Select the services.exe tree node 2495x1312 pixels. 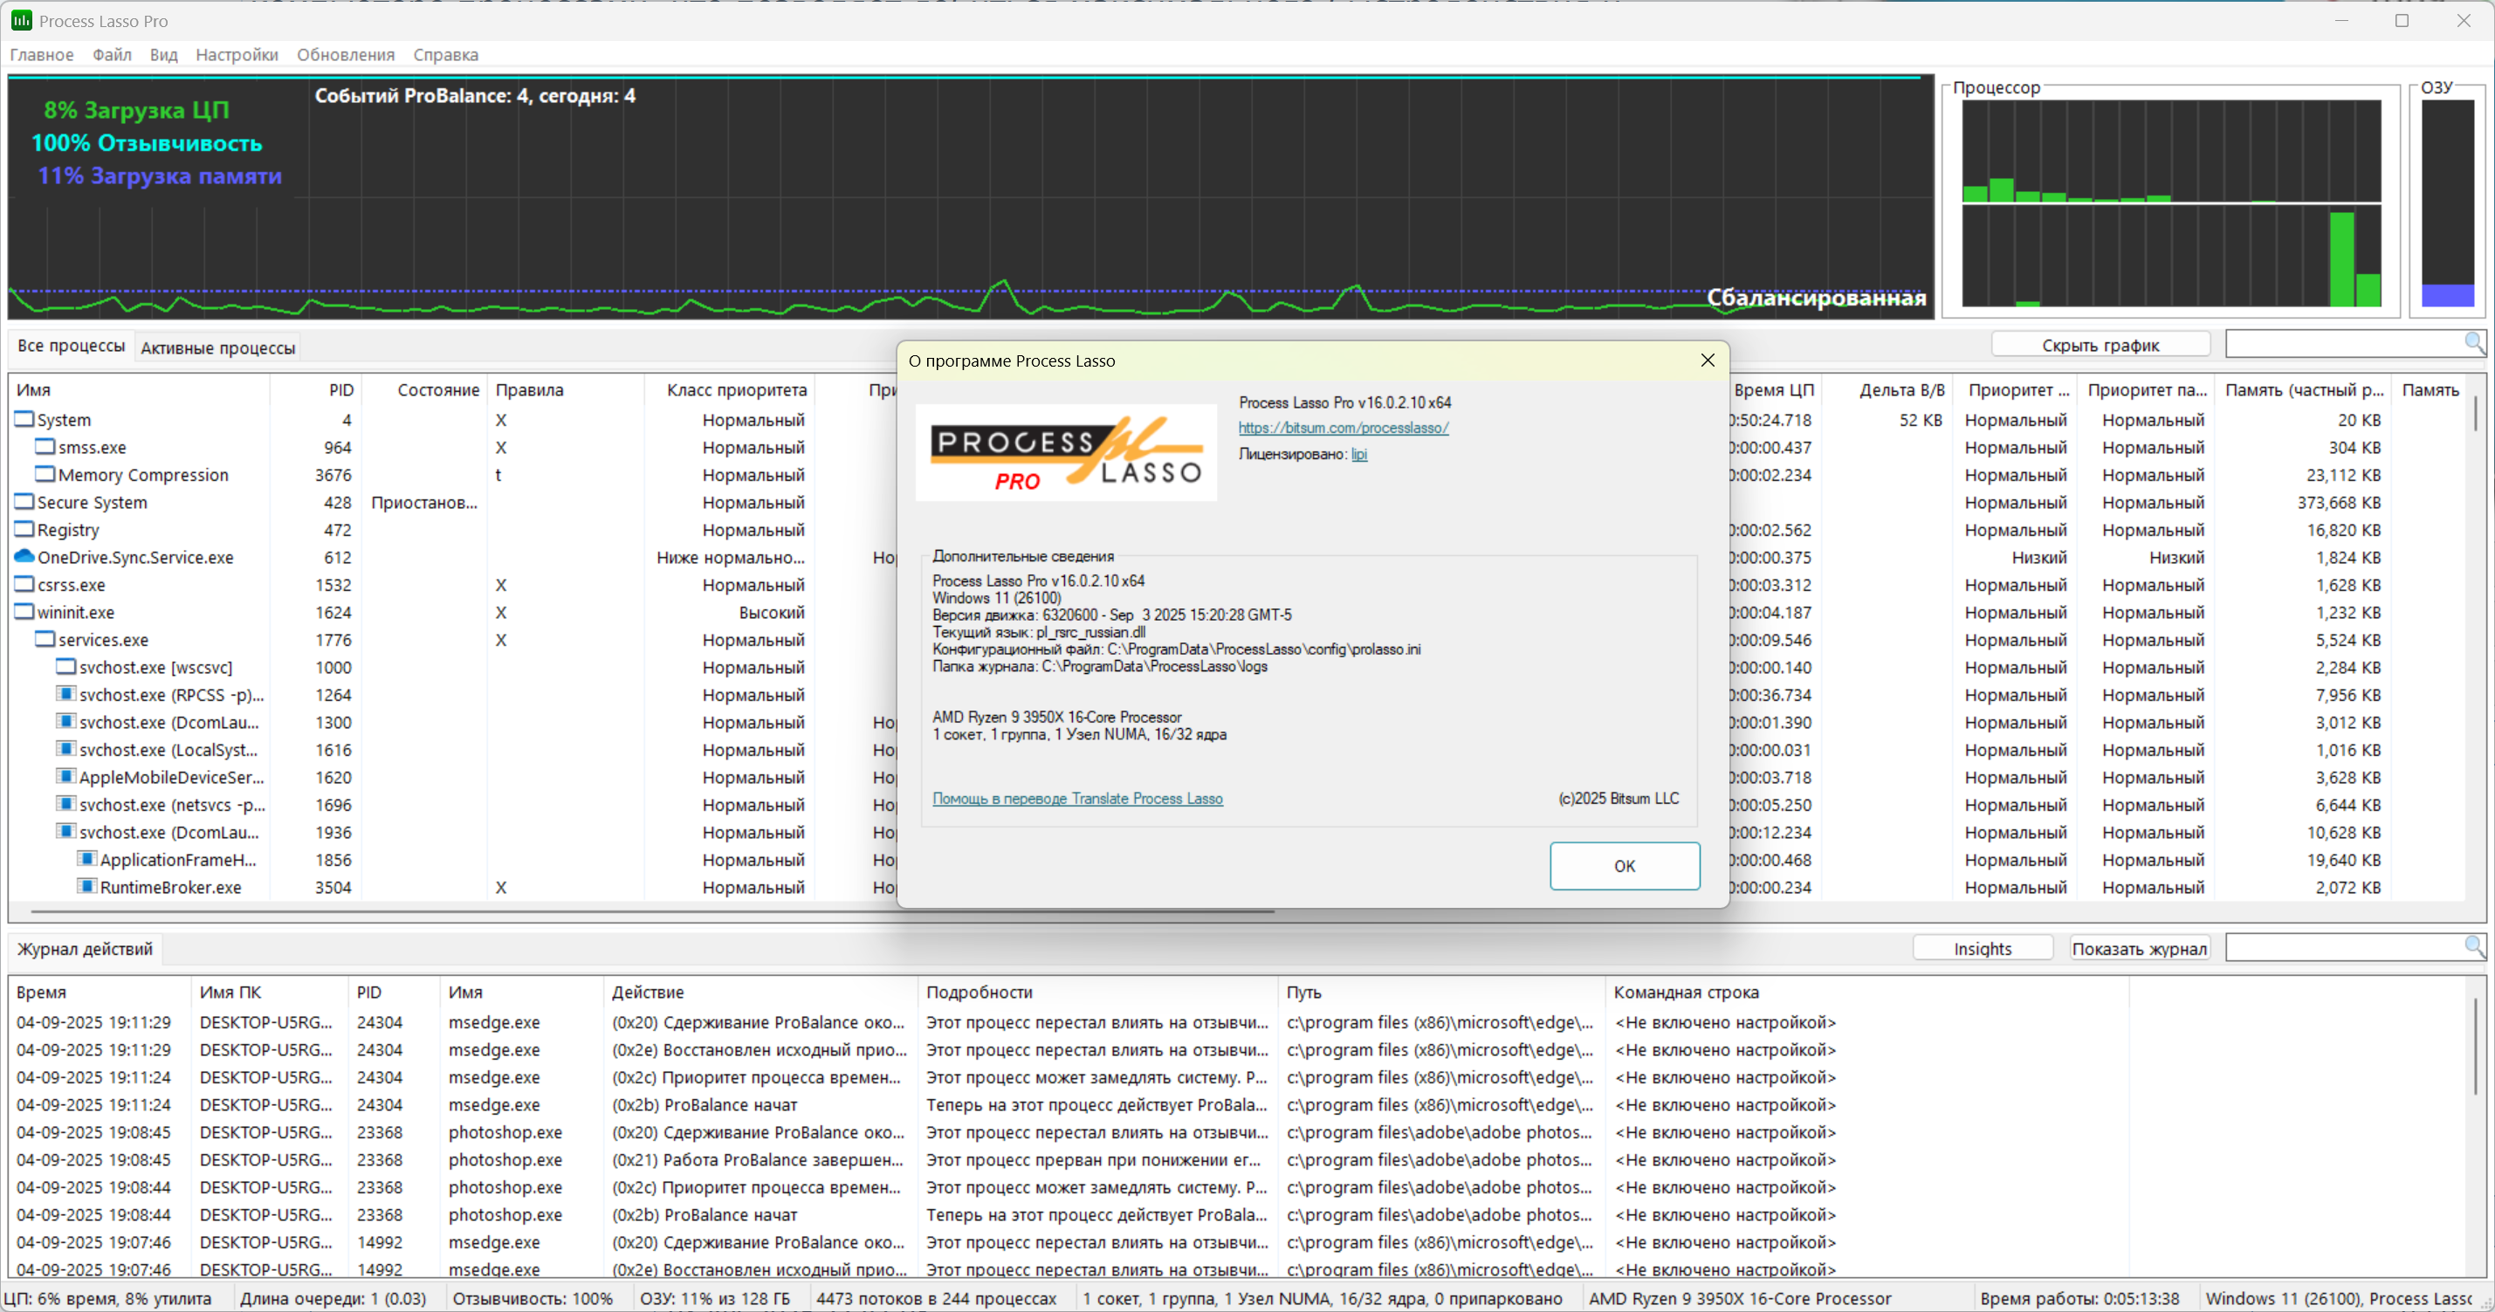pyautogui.click(x=103, y=640)
